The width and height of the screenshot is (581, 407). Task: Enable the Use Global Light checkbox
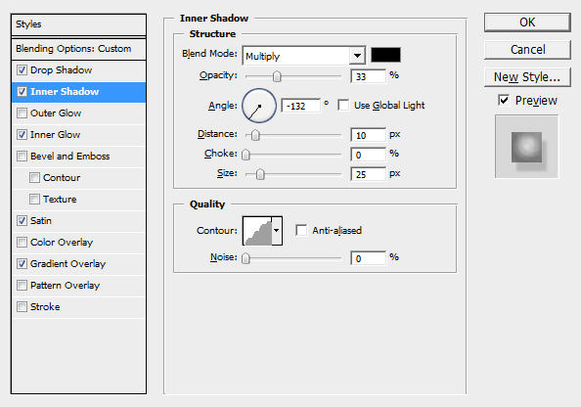[343, 106]
